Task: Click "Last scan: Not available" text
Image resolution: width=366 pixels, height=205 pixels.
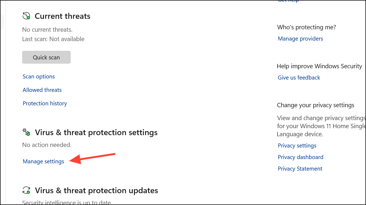Action: (x=53, y=39)
